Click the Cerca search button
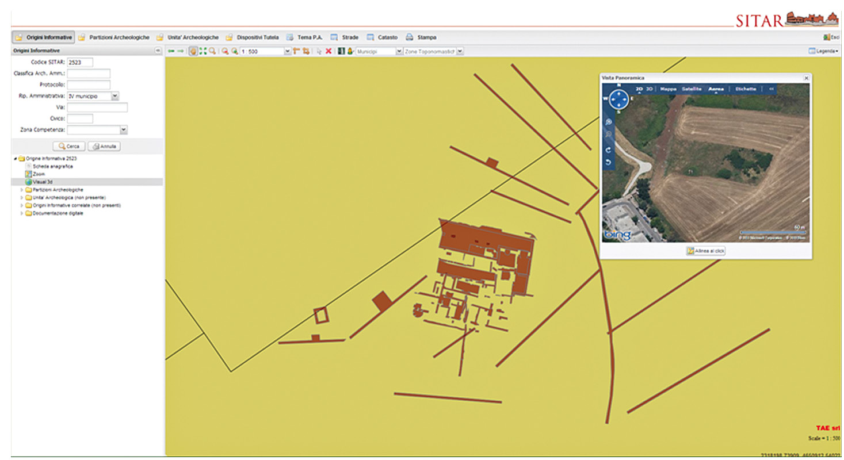 [x=69, y=146]
